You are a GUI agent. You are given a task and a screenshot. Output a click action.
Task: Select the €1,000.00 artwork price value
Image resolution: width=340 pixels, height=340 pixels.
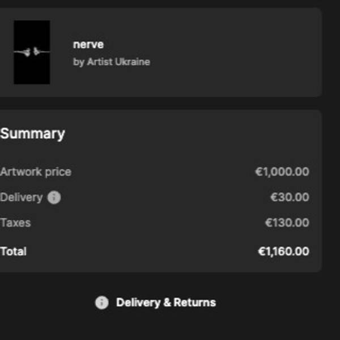(282, 172)
